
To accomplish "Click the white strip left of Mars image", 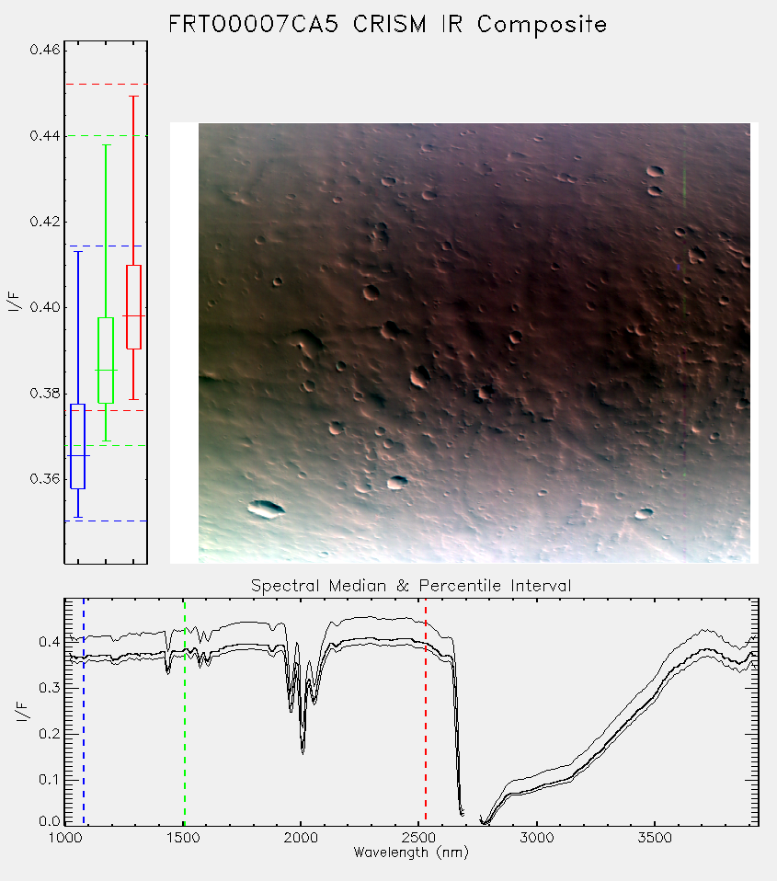I will coord(184,343).
